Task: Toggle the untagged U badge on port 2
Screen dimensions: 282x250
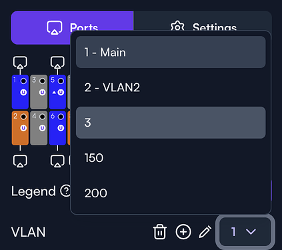Action: (23, 128)
